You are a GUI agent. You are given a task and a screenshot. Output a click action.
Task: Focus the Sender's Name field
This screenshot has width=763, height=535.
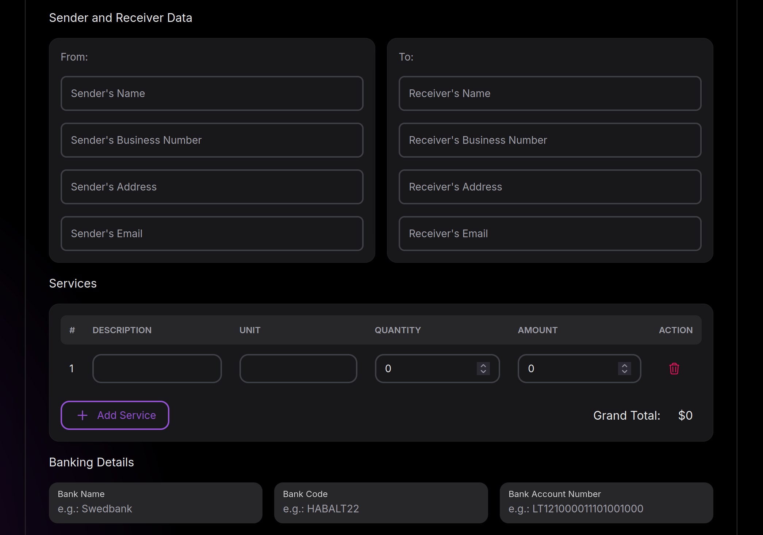click(212, 93)
